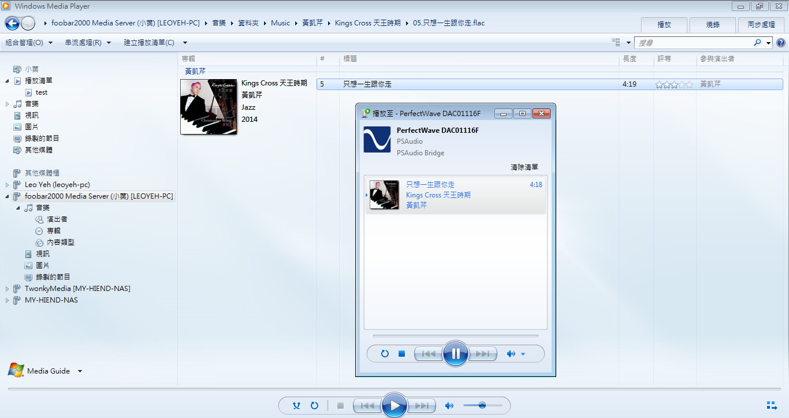Open the view options dropdown arrow
The image size is (789, 418).
(628, 43)
